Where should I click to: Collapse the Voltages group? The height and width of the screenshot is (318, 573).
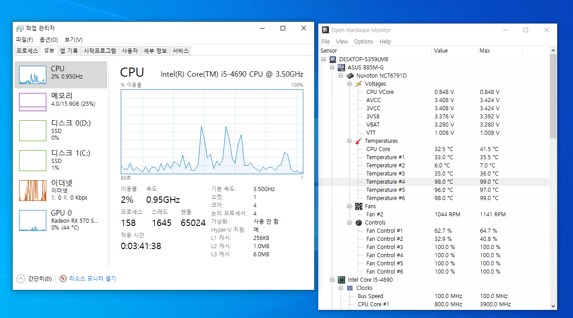coord(350,84)
